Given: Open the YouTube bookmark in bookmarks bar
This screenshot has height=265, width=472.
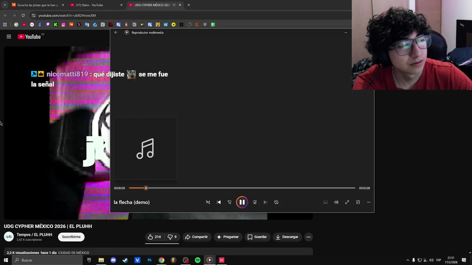Looking at the screenshot, I should pos(24,25).
